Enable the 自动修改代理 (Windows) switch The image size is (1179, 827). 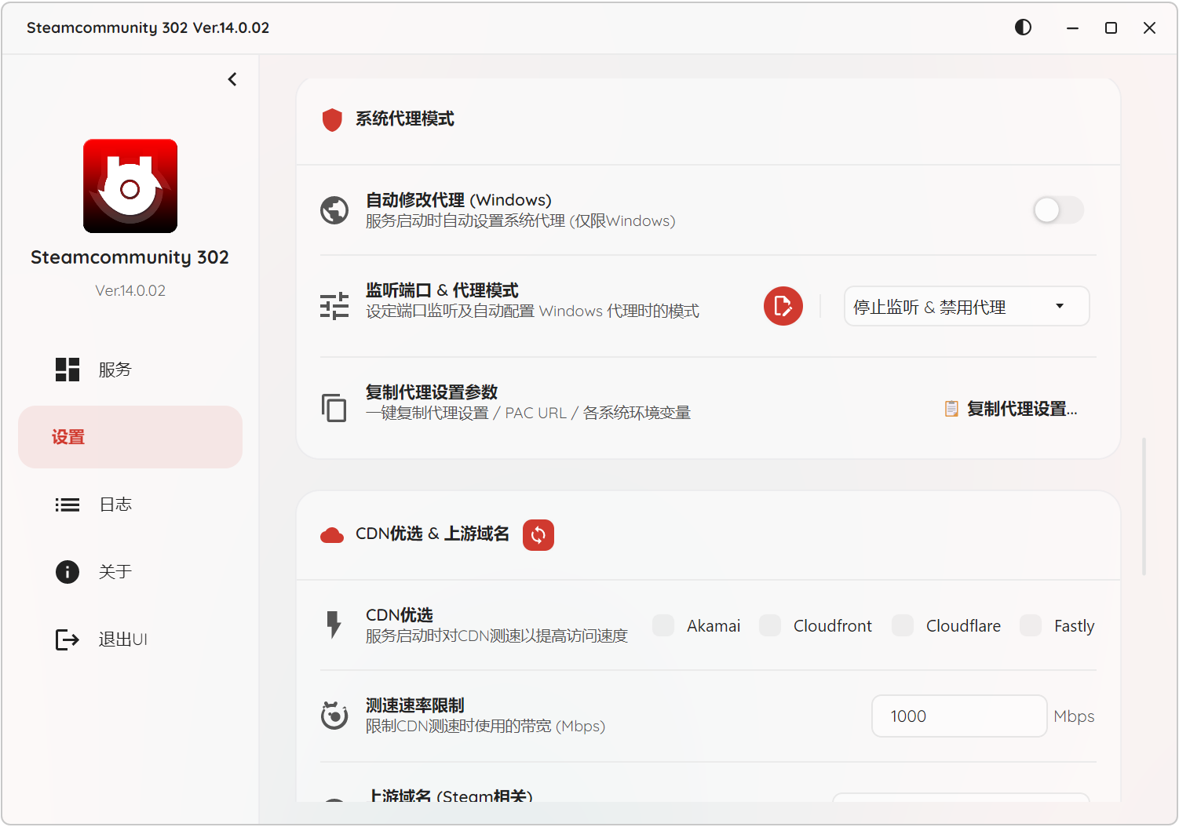1058,210
